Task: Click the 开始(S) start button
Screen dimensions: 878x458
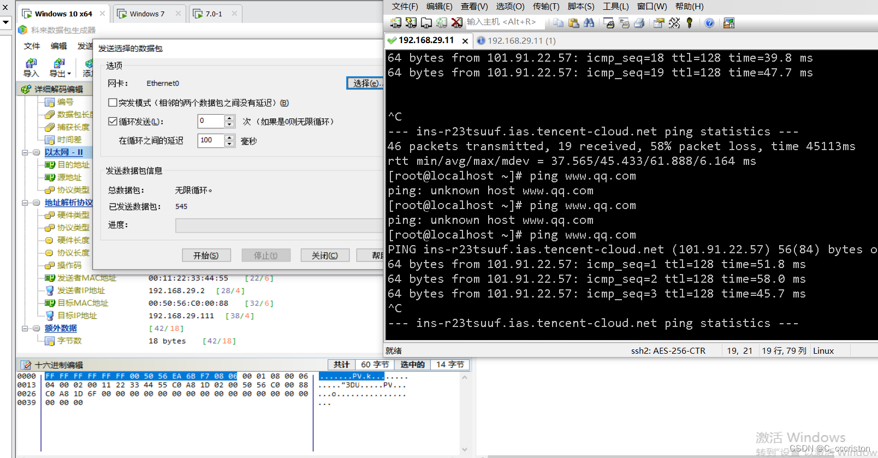Action: [x=206, y=255]
